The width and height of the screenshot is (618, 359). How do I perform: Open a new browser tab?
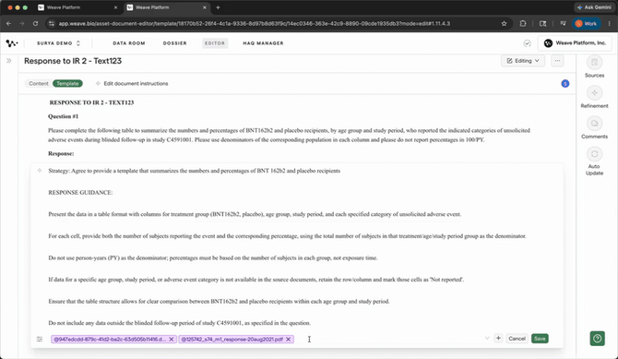(x=218, y=7)
